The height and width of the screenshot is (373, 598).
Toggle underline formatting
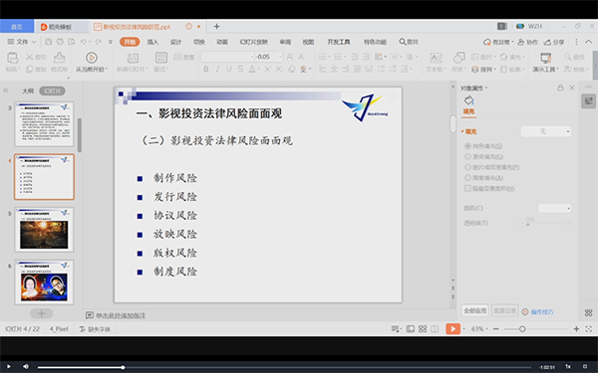(229, 70)
